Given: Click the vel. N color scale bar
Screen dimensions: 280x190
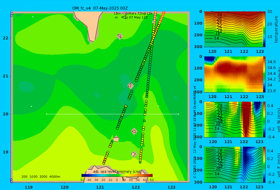Looking at the screenshot, I should tap(264, 119).
